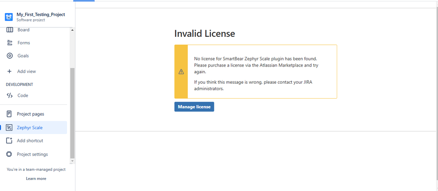
Task: Click the My_First_Testing_Project title
Action: tap(41, 14)
